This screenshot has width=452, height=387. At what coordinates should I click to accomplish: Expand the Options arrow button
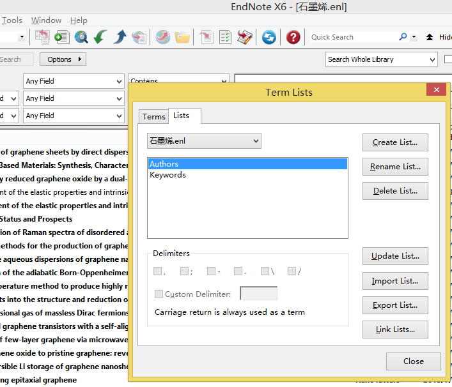(63, 59)
